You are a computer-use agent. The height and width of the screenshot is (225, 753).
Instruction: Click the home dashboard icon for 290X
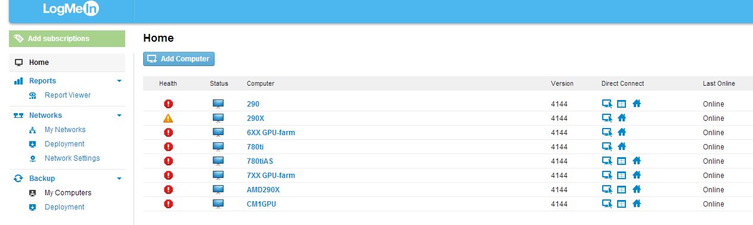[x=621, y=118]
